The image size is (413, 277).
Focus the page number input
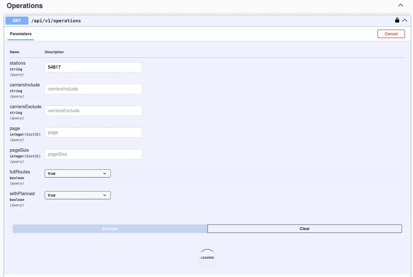[x=93, y=132]
